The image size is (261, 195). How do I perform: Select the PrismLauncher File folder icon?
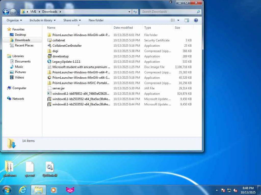[49, 35]
